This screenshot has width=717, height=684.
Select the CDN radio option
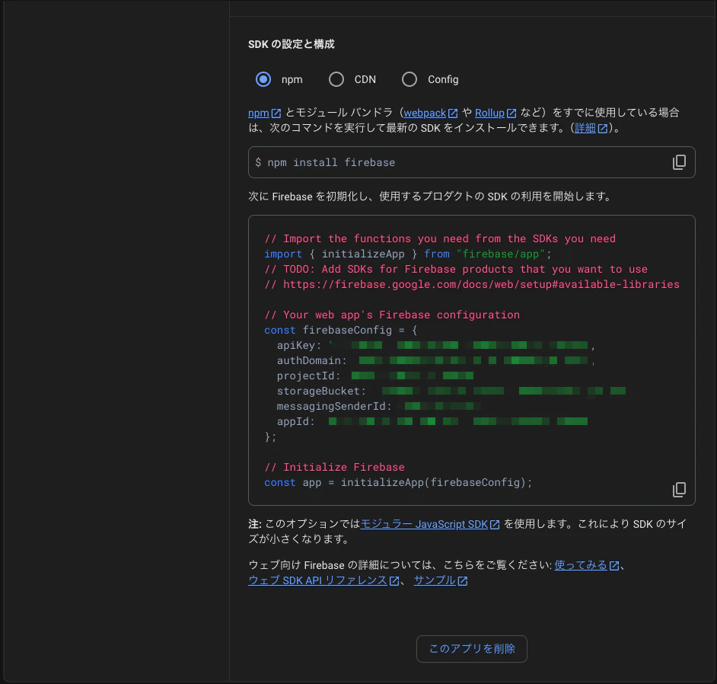[x=336, y=80]
